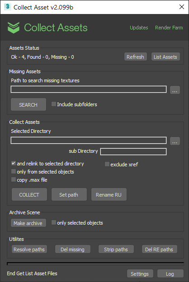Refresh the assets status

click(x=136, y=56)
